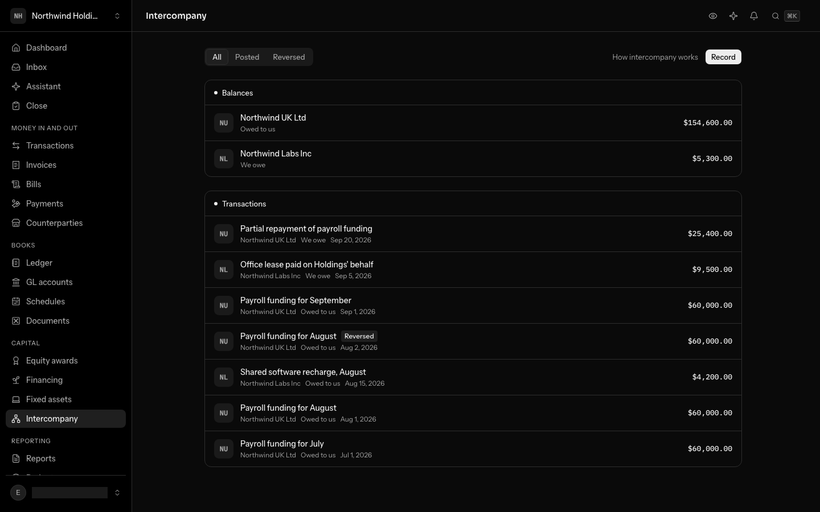
Task: Toggle the eye visibility icon in header
Action: click(713, 16)
